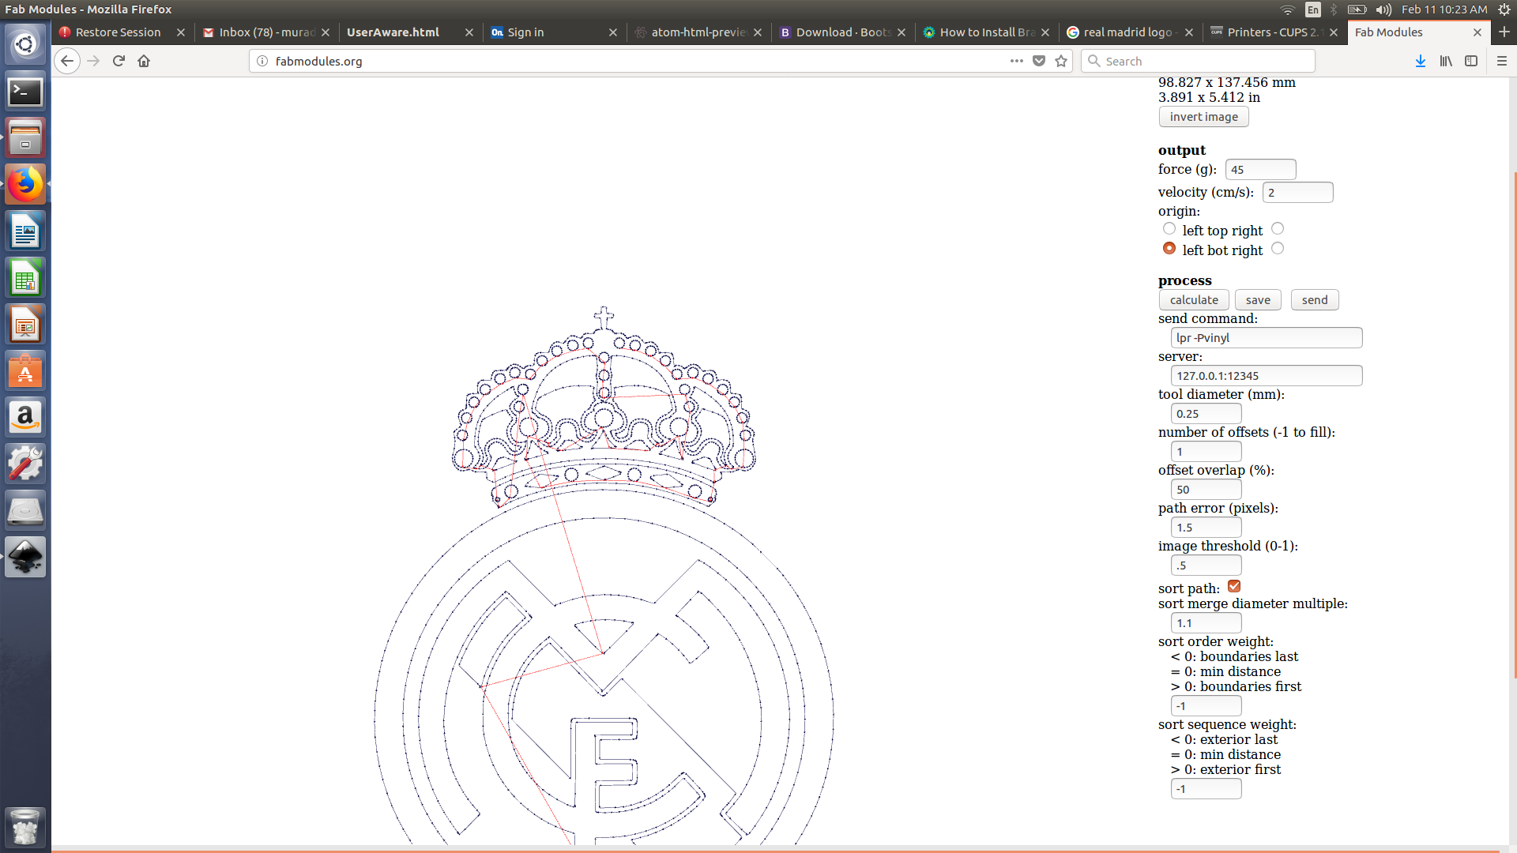Select origin top right radio
The image size is (1517, 853).
tap(1278, 229)
